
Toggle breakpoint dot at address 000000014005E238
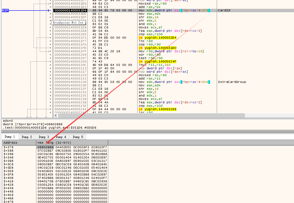point(51,99)
